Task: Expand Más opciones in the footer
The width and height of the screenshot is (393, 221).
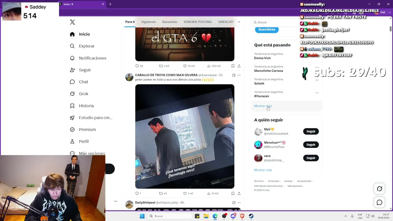Action: pos(296,186)
